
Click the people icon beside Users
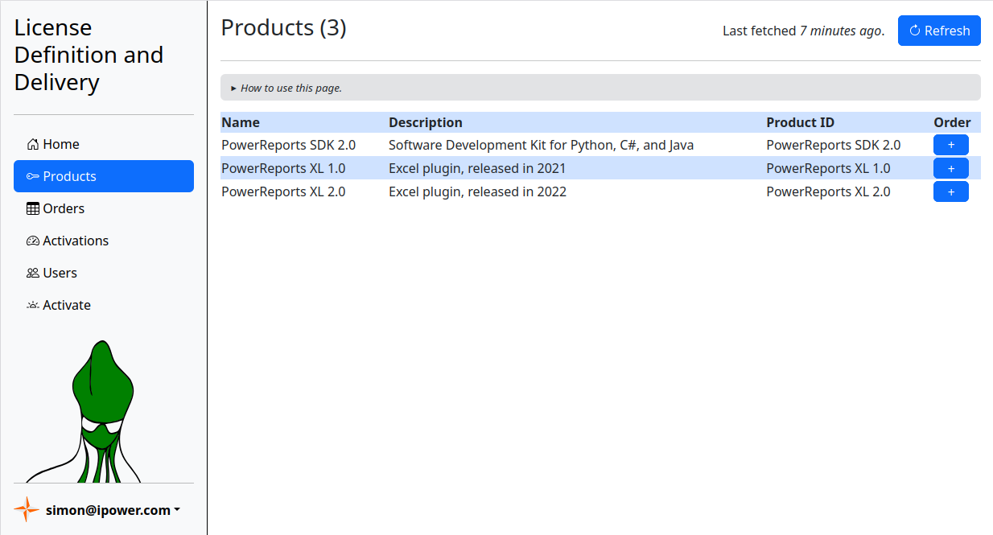[x=33, y=274]
